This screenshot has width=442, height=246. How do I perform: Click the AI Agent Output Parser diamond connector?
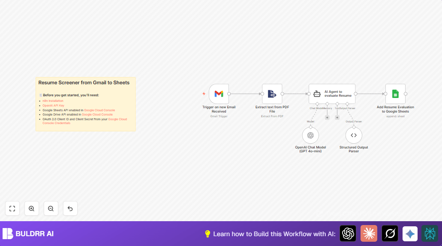pos(347,104)
